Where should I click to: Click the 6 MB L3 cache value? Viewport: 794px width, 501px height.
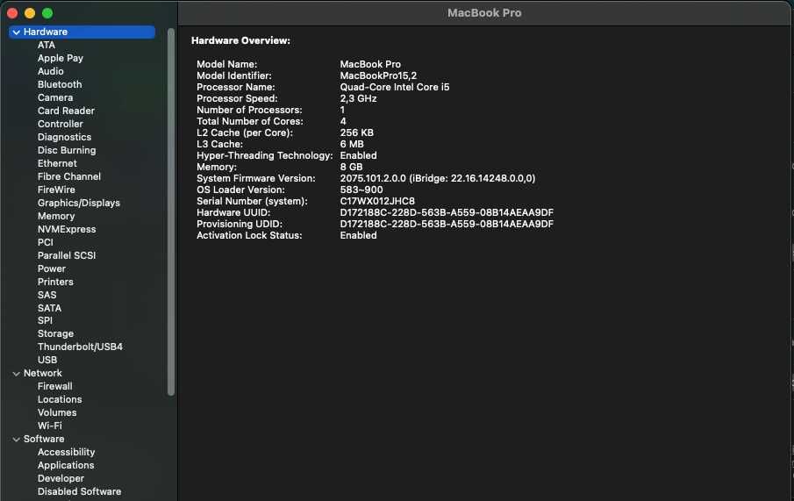point(352,145)
